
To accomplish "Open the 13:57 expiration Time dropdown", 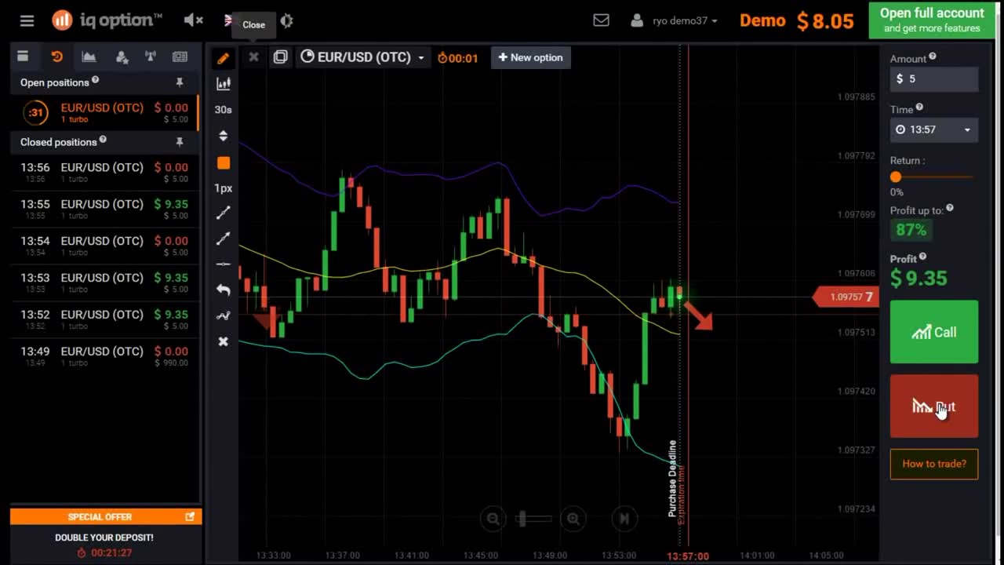I will pos(933,129).
